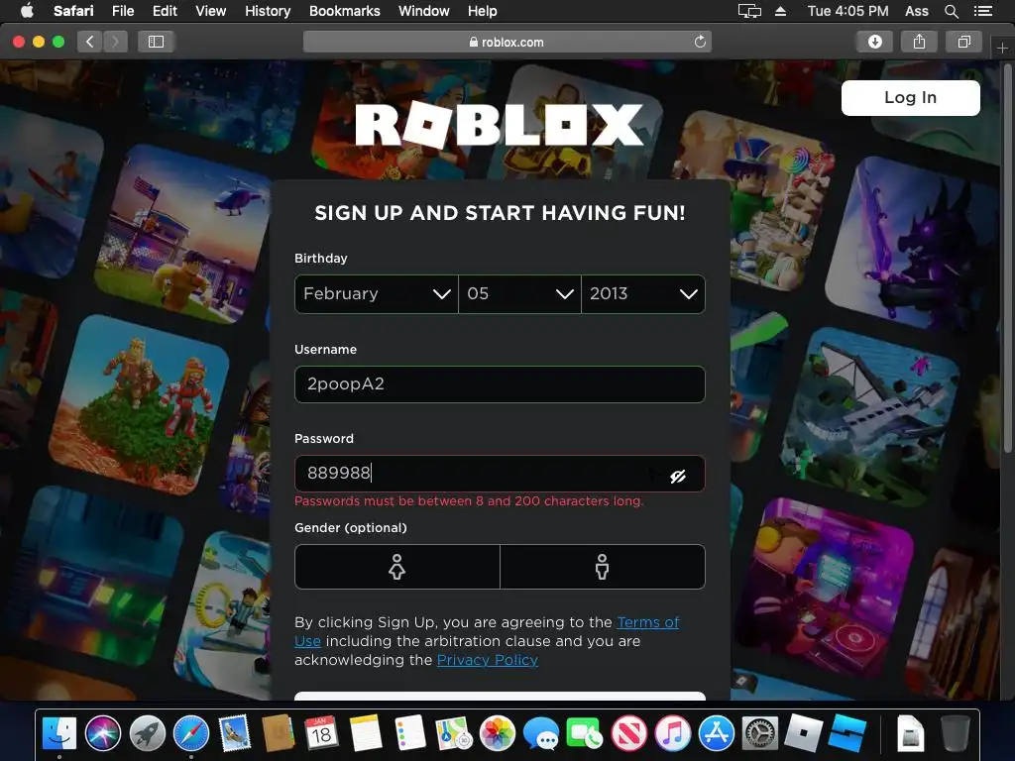Toggle the Safari sidebar button
The width and height of the screenshot is (1015, 761).
156,42
